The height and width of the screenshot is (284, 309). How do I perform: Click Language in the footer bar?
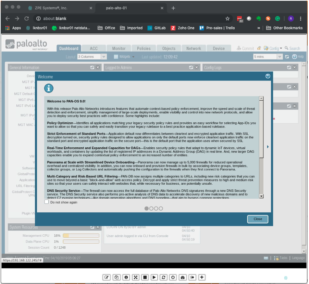coord(298,258)
